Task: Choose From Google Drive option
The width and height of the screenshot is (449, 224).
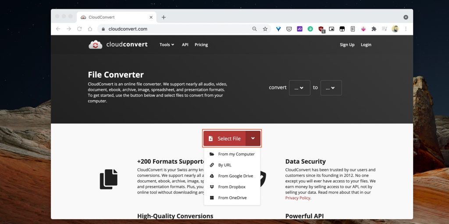Action: click(232, 176)
